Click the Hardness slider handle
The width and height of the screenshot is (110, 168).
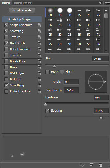coord(46,104)
